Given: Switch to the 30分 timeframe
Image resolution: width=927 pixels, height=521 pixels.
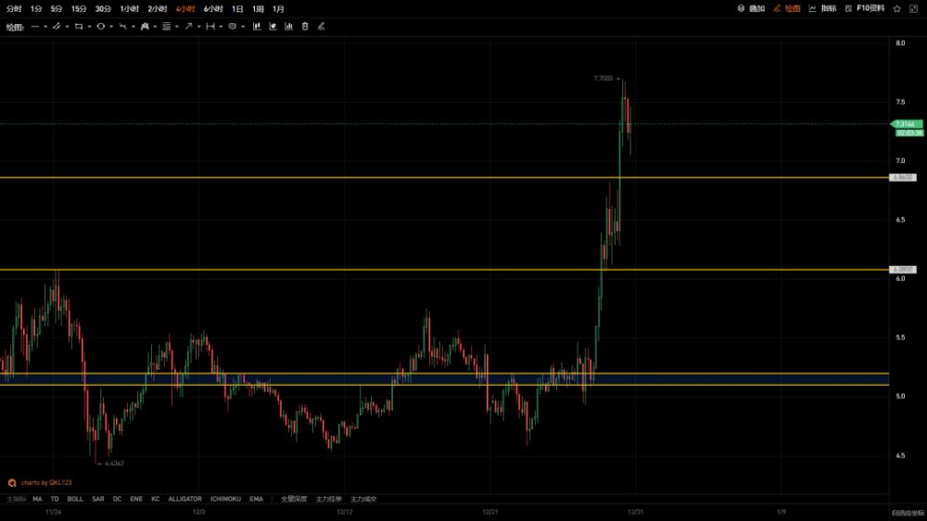Looking at the screenshot, I should (x=103, y=9).
